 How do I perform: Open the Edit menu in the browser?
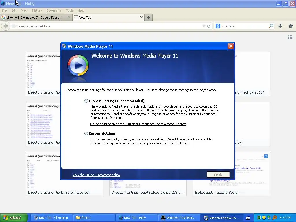pos(14,10)
